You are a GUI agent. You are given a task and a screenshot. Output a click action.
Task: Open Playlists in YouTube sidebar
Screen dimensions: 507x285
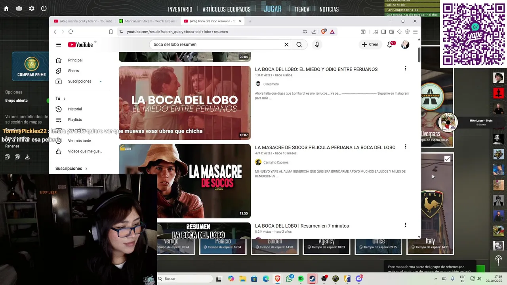[x=80, y=120]
